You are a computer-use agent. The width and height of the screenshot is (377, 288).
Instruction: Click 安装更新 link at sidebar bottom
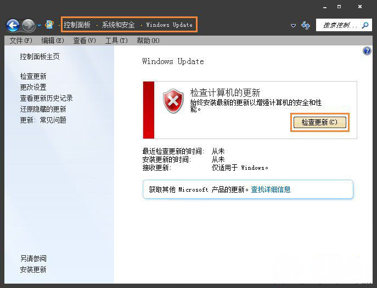click(x=33, y=269)
